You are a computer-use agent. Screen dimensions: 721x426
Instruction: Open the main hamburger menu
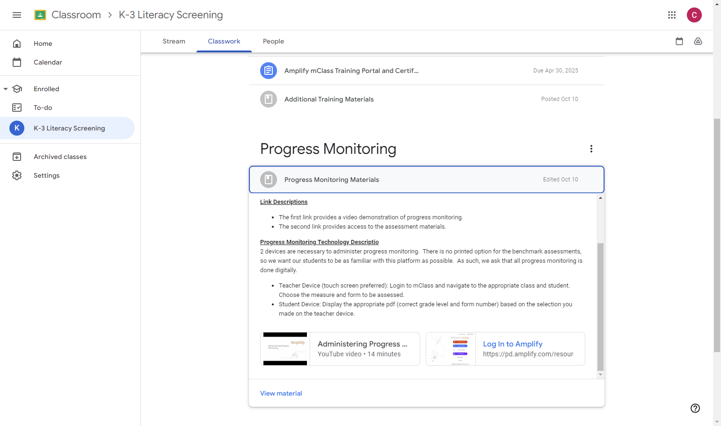pyautogui.click(x=17, y=15)
